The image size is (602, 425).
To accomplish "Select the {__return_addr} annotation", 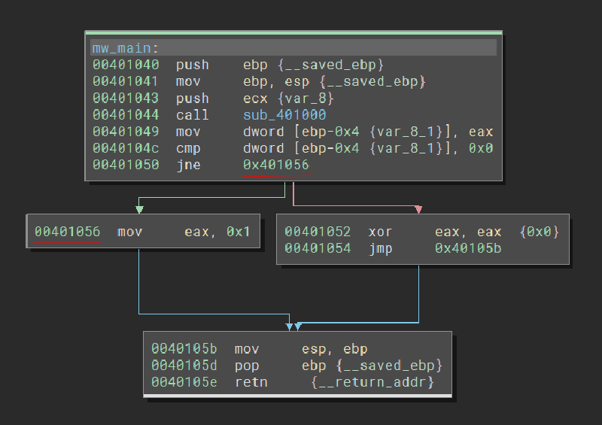I will [x=373, y=383].
